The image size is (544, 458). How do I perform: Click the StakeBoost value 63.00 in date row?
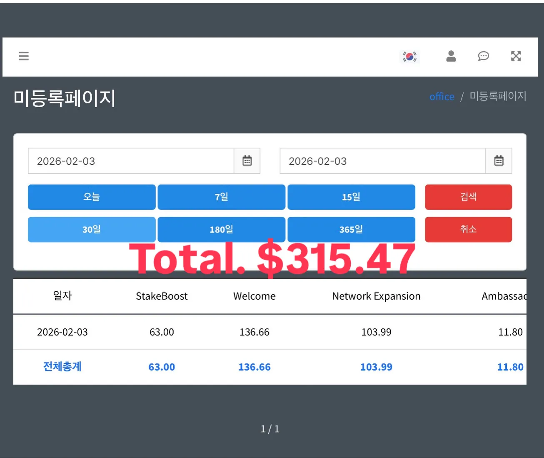tap(162, 332)
